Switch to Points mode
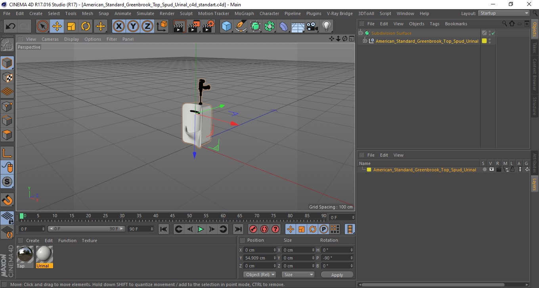The height and width of the screenshot is (288, 539). coord(7,106)
